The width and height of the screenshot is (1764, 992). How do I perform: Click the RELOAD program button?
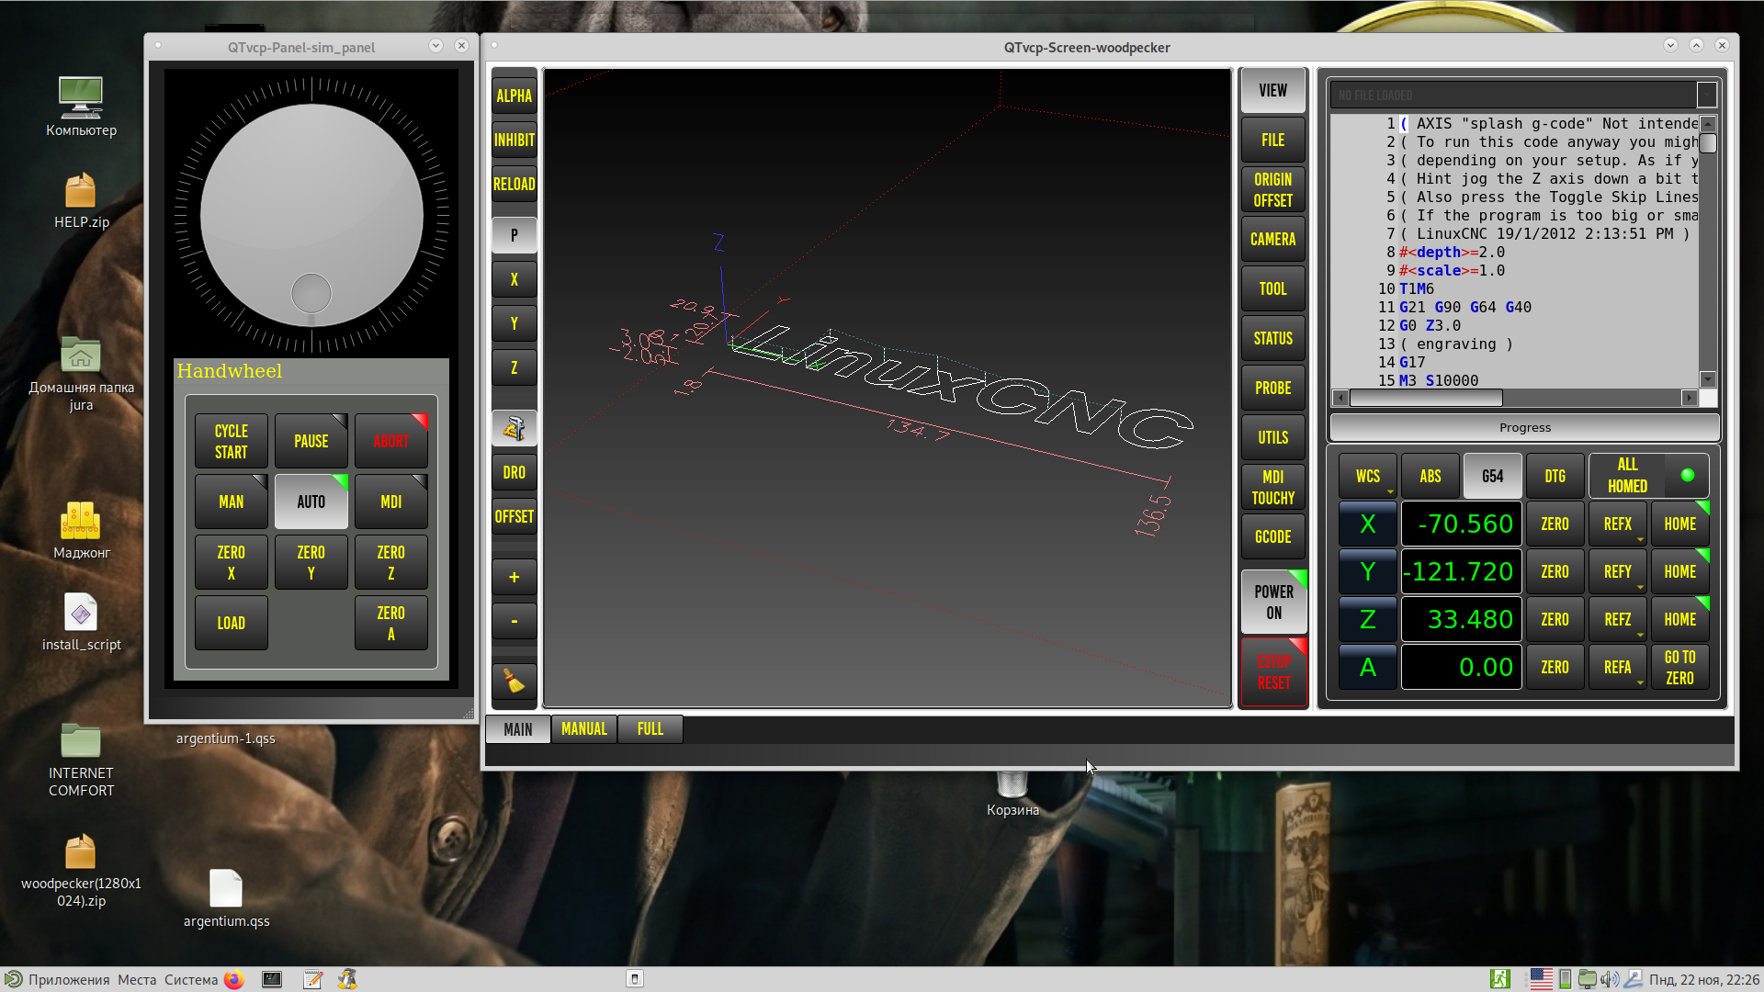click(514, 184)
